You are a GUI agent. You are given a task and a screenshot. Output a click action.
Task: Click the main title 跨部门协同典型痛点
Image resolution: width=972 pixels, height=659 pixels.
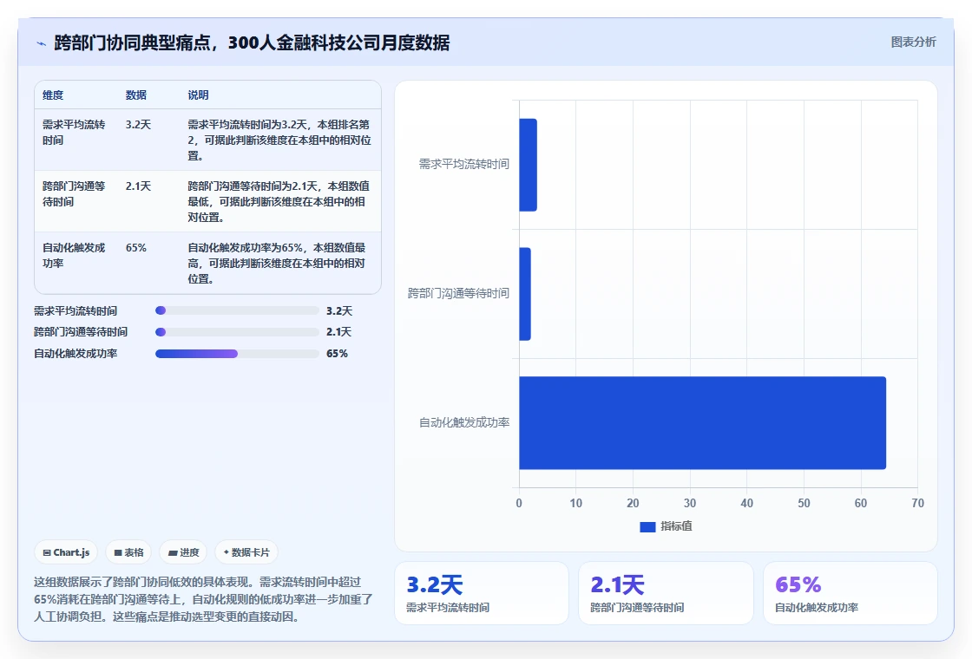pos(252,42)
